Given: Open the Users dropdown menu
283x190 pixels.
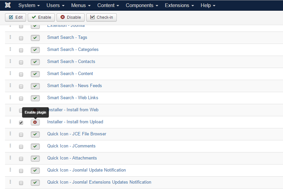Looking at the screenshot, I should (x=56, y=5).
